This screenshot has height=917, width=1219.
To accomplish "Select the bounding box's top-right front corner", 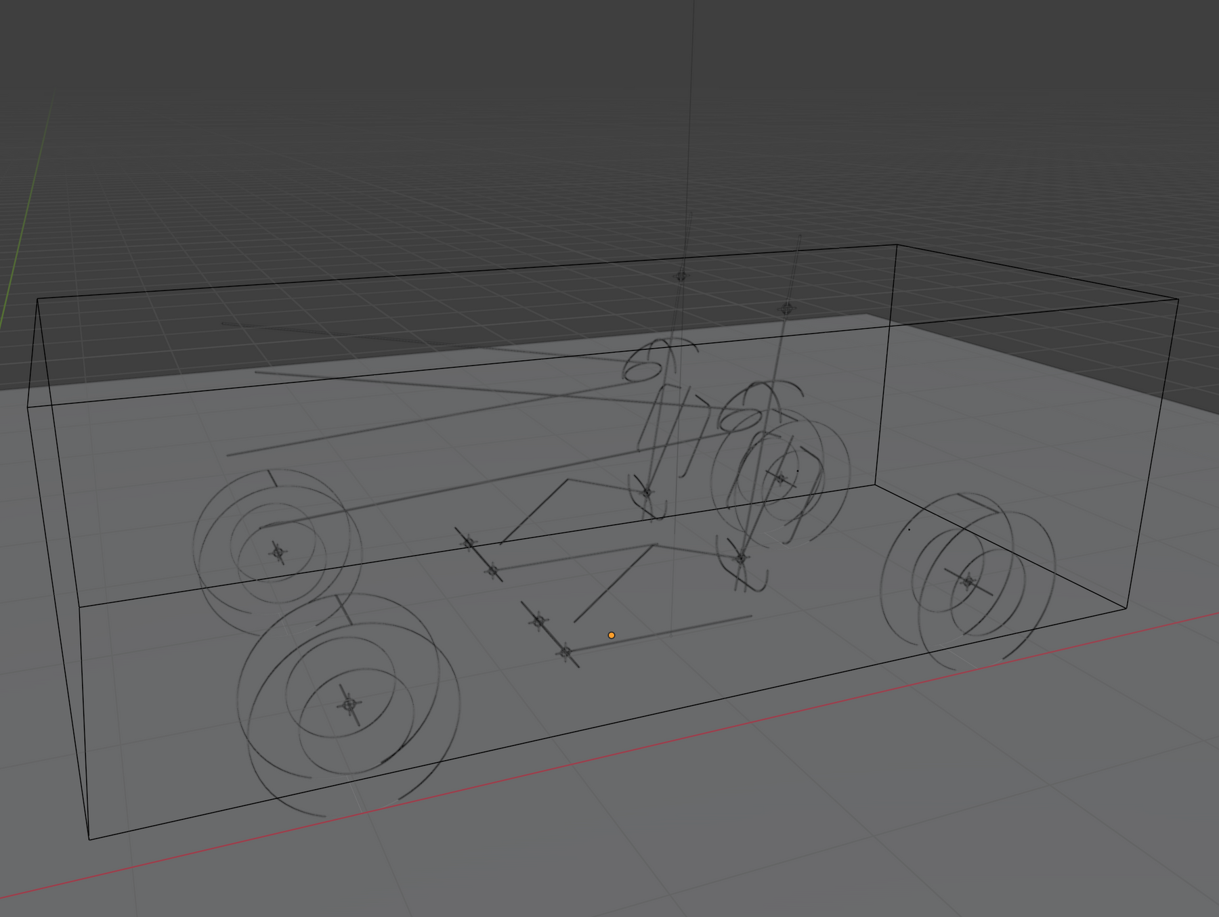I will point(1178,299).
